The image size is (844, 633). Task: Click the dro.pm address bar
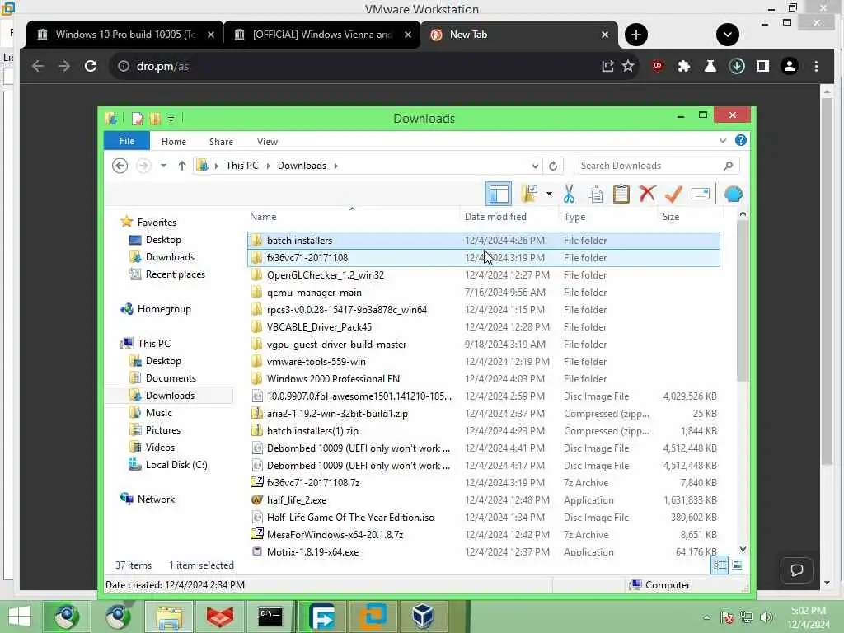(x=355, y=66)
